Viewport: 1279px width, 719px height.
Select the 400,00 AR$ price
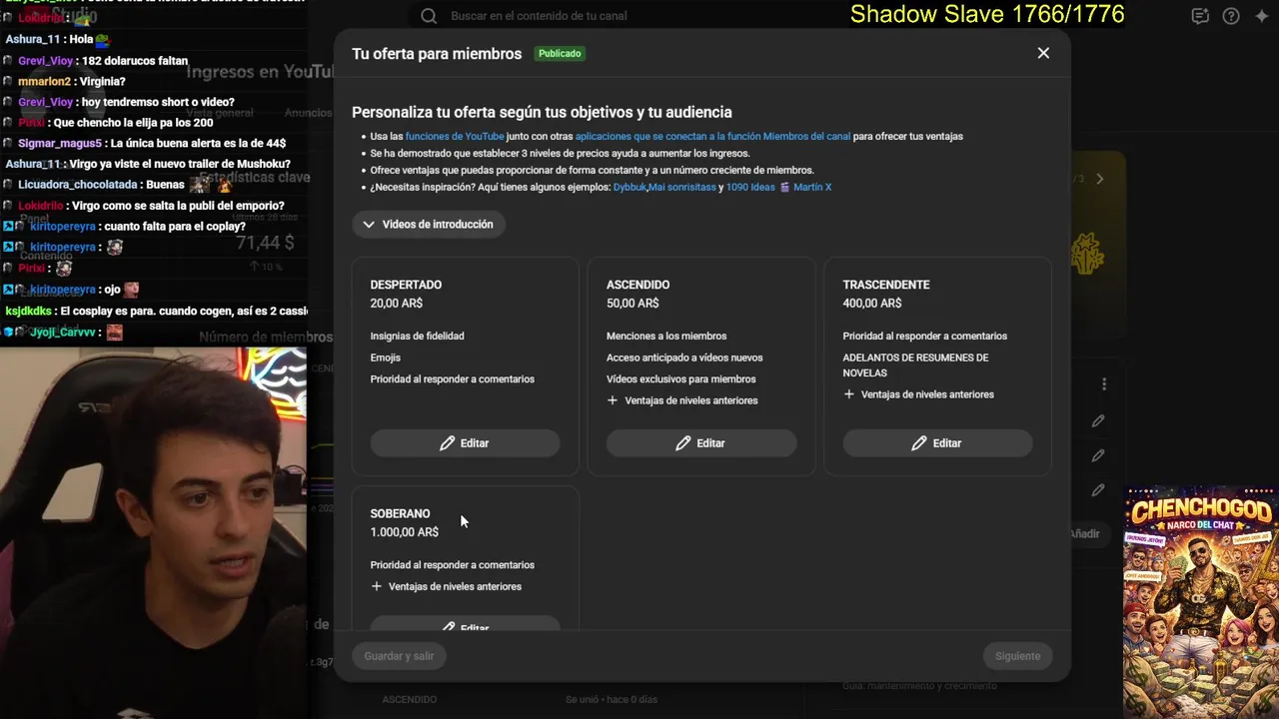[872, 304]
